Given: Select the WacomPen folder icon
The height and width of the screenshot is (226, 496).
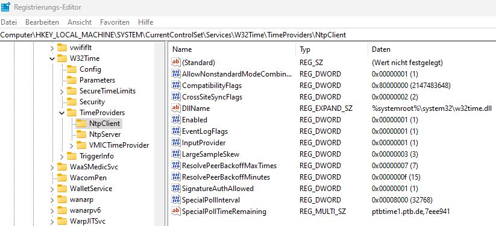Looking at the screenshot, I should [x=62, y=178].
